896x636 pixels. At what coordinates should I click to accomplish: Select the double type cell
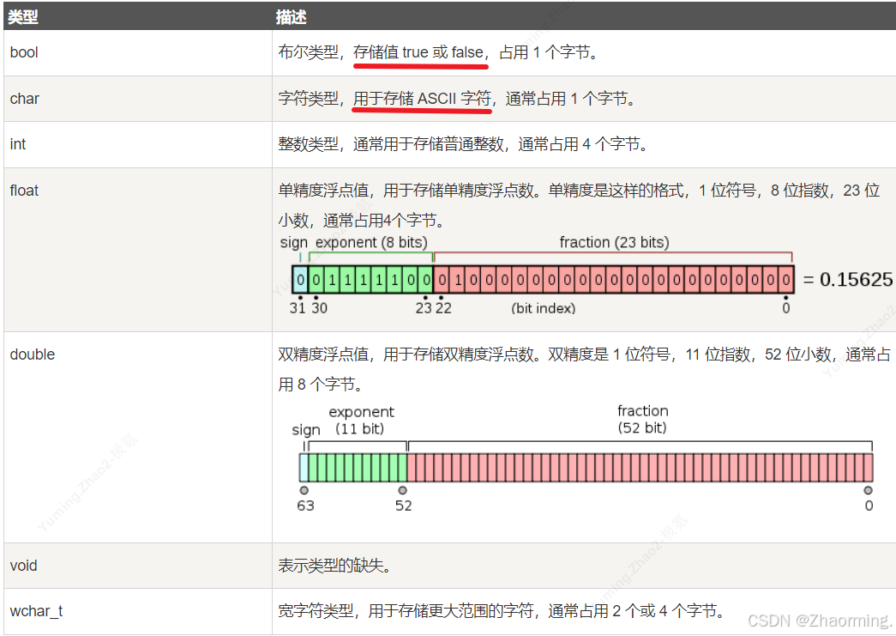[x=33, y=354]
